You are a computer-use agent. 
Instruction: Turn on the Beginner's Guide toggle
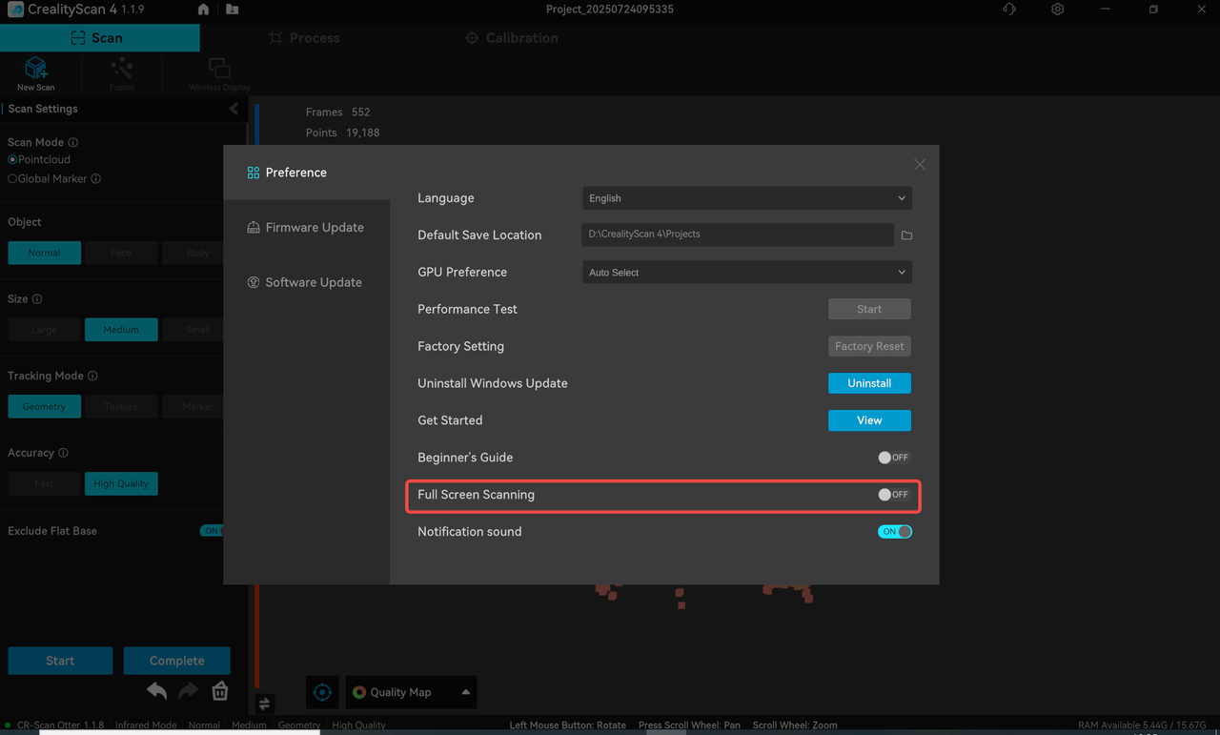pyautogui.click(x=893, y=458)
